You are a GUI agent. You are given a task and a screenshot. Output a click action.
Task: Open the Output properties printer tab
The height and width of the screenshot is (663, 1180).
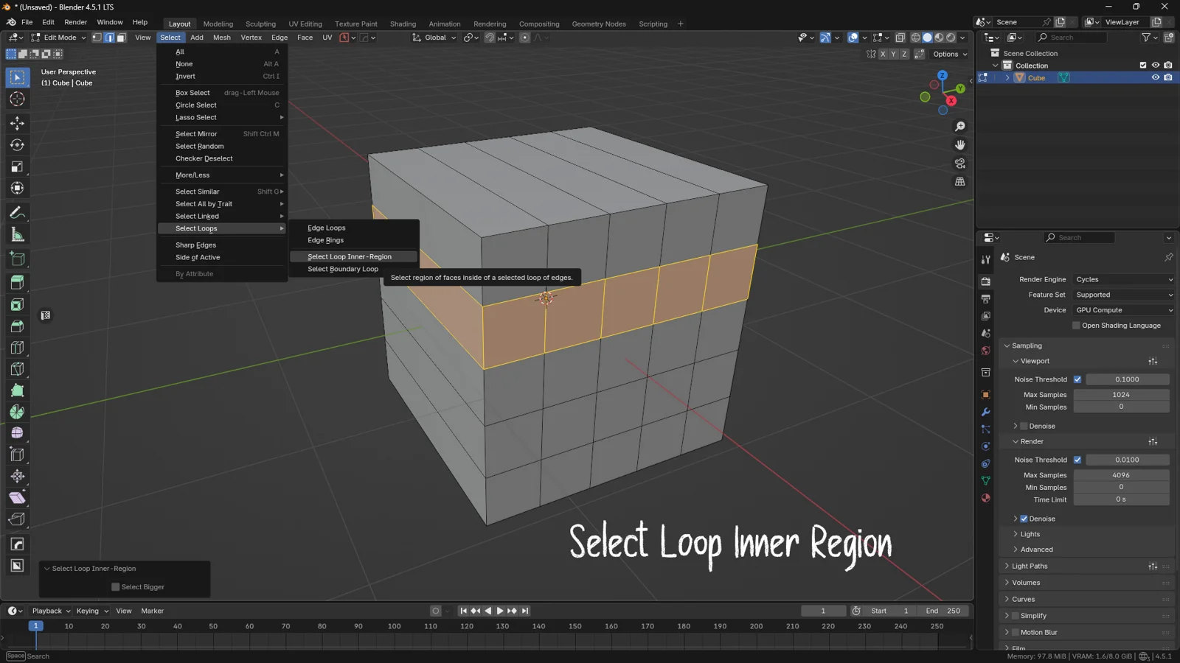[x=985, y=299]
